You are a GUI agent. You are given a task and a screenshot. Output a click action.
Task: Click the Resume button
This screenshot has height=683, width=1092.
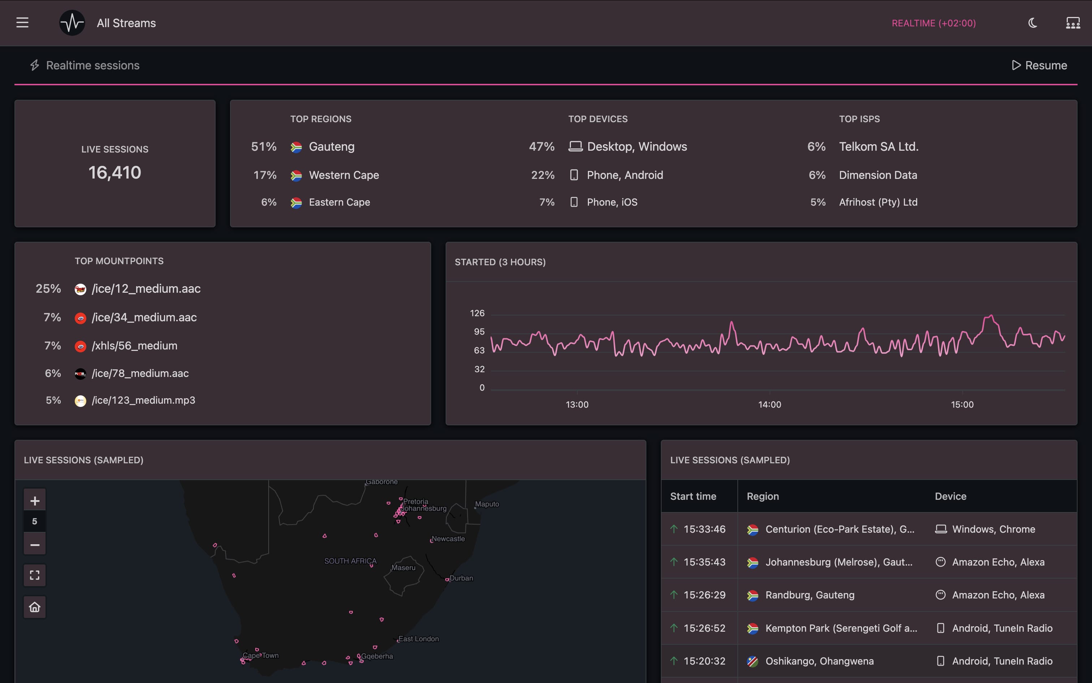1038,65
